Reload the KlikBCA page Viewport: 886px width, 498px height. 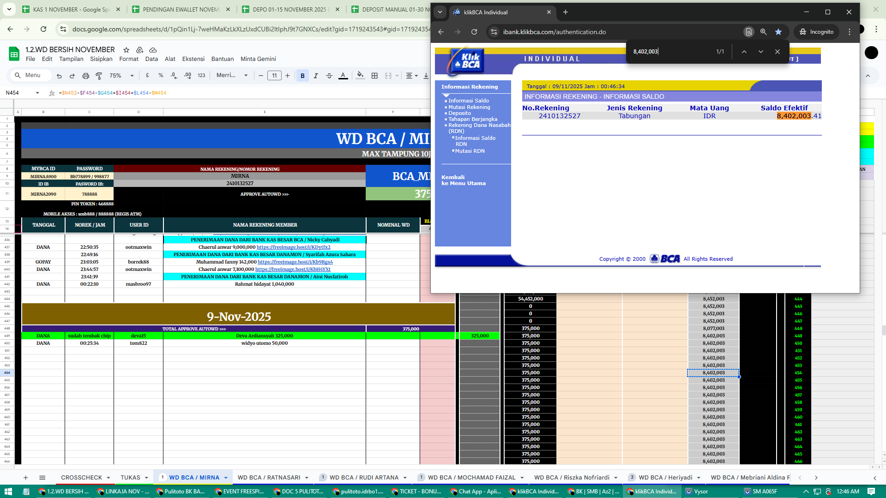click(x=474, y=32)
